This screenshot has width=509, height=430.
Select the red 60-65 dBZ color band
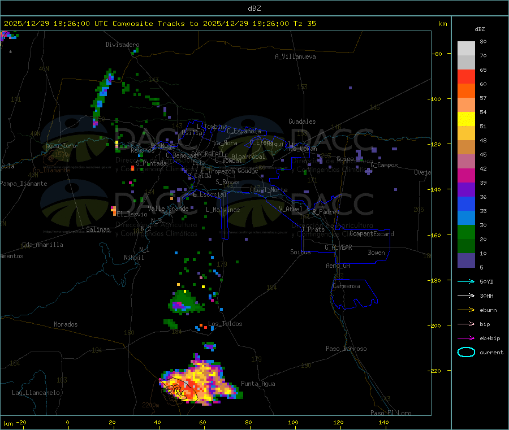[x=466, y=76]
